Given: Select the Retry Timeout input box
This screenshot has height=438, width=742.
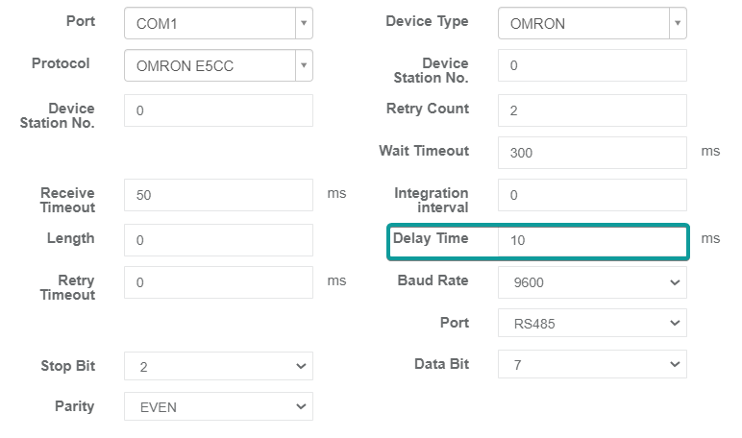Looking at the screenshot, I should pyautogui.click(x=218, y=282).
